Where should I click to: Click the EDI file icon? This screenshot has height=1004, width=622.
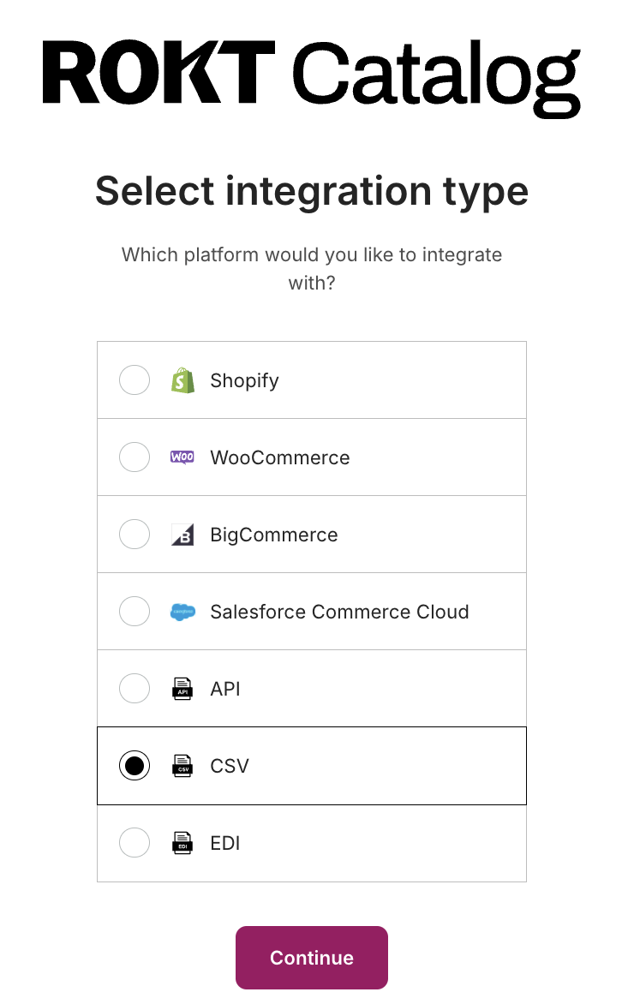click(182, 843)
